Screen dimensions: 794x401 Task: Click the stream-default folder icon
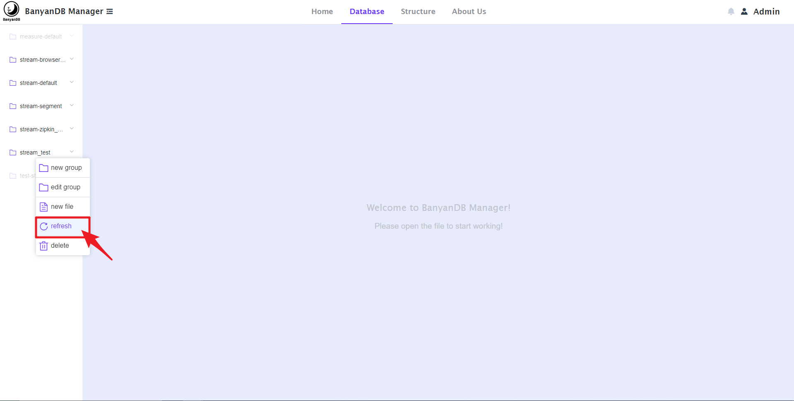(x=13, y=83)
